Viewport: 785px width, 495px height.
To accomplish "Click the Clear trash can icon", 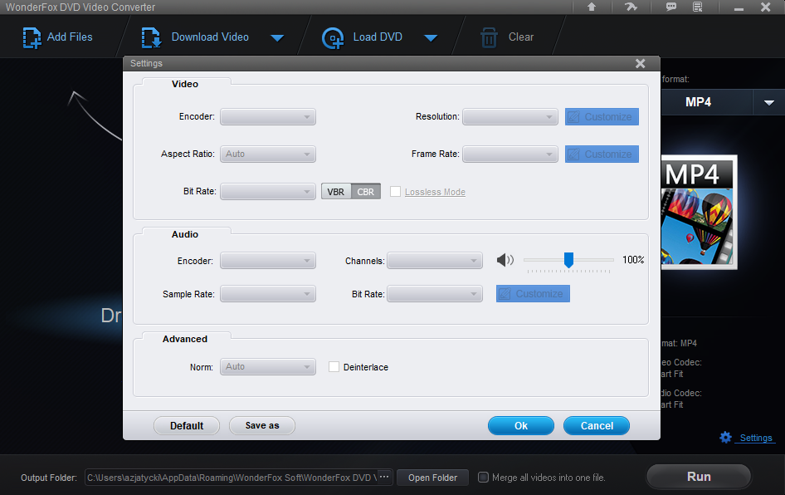I will pos(489,38).
